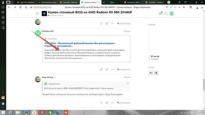Open browser downloads arrow icon
This screenshot has width=205, height=115.
(202, 7)
